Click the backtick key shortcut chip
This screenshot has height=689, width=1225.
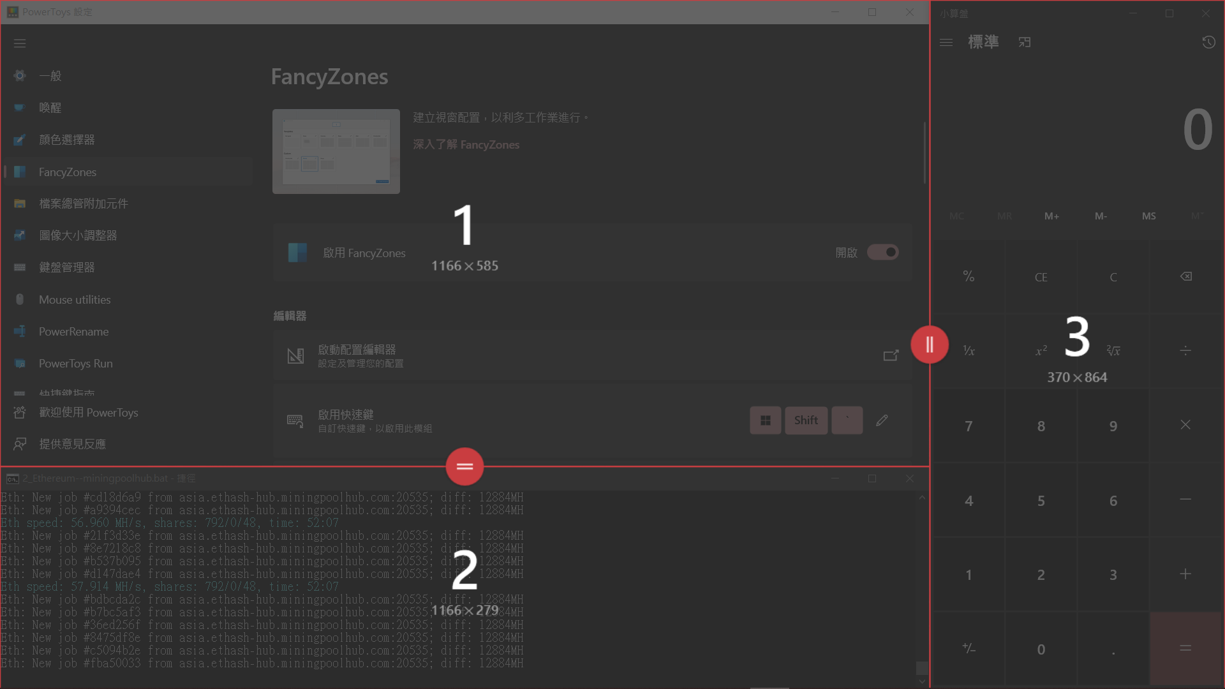point(847,420)
